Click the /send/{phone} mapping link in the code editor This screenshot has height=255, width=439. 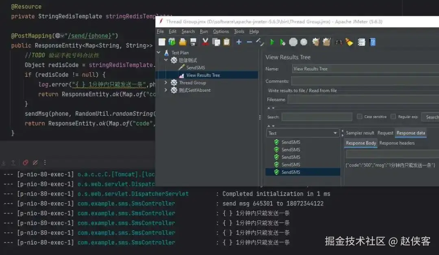click(90, 36)
